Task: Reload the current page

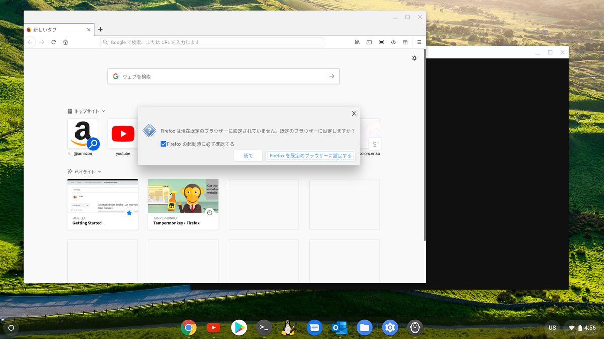Action: point(54,42)
